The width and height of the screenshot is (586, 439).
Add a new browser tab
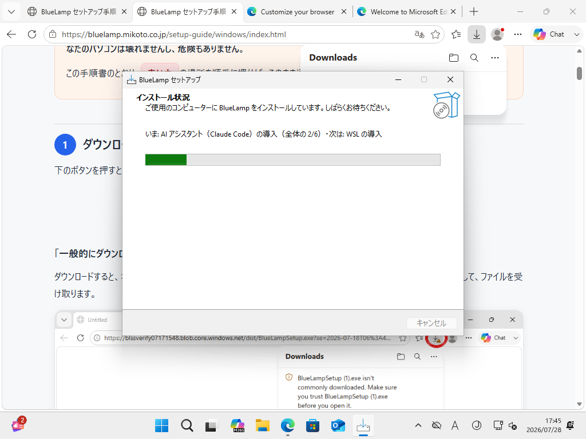point(473,11)
